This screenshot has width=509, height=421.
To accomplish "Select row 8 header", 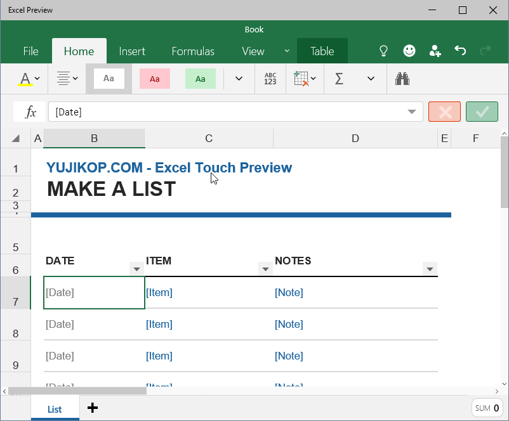I will point(16,325).
